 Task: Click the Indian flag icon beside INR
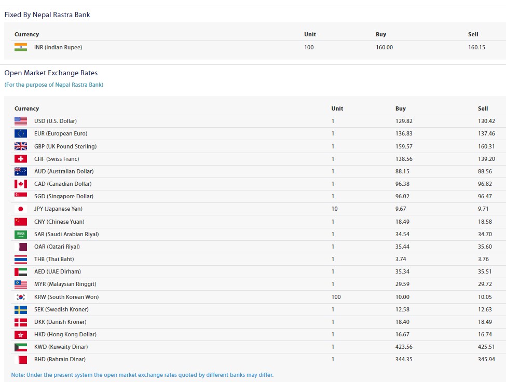pos(21,47)
